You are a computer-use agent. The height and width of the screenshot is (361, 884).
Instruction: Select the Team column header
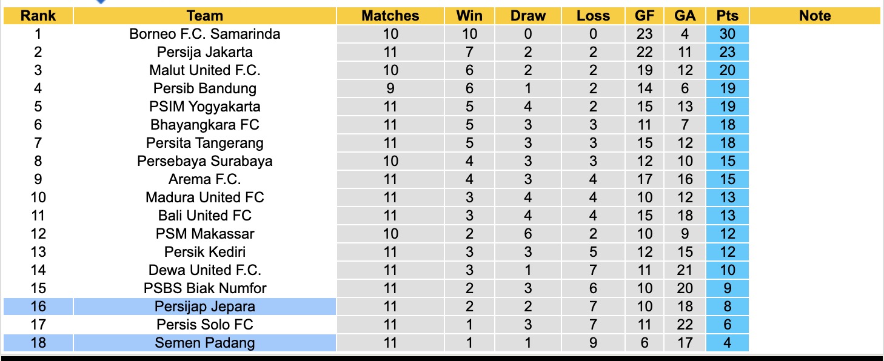coord(204,16)
